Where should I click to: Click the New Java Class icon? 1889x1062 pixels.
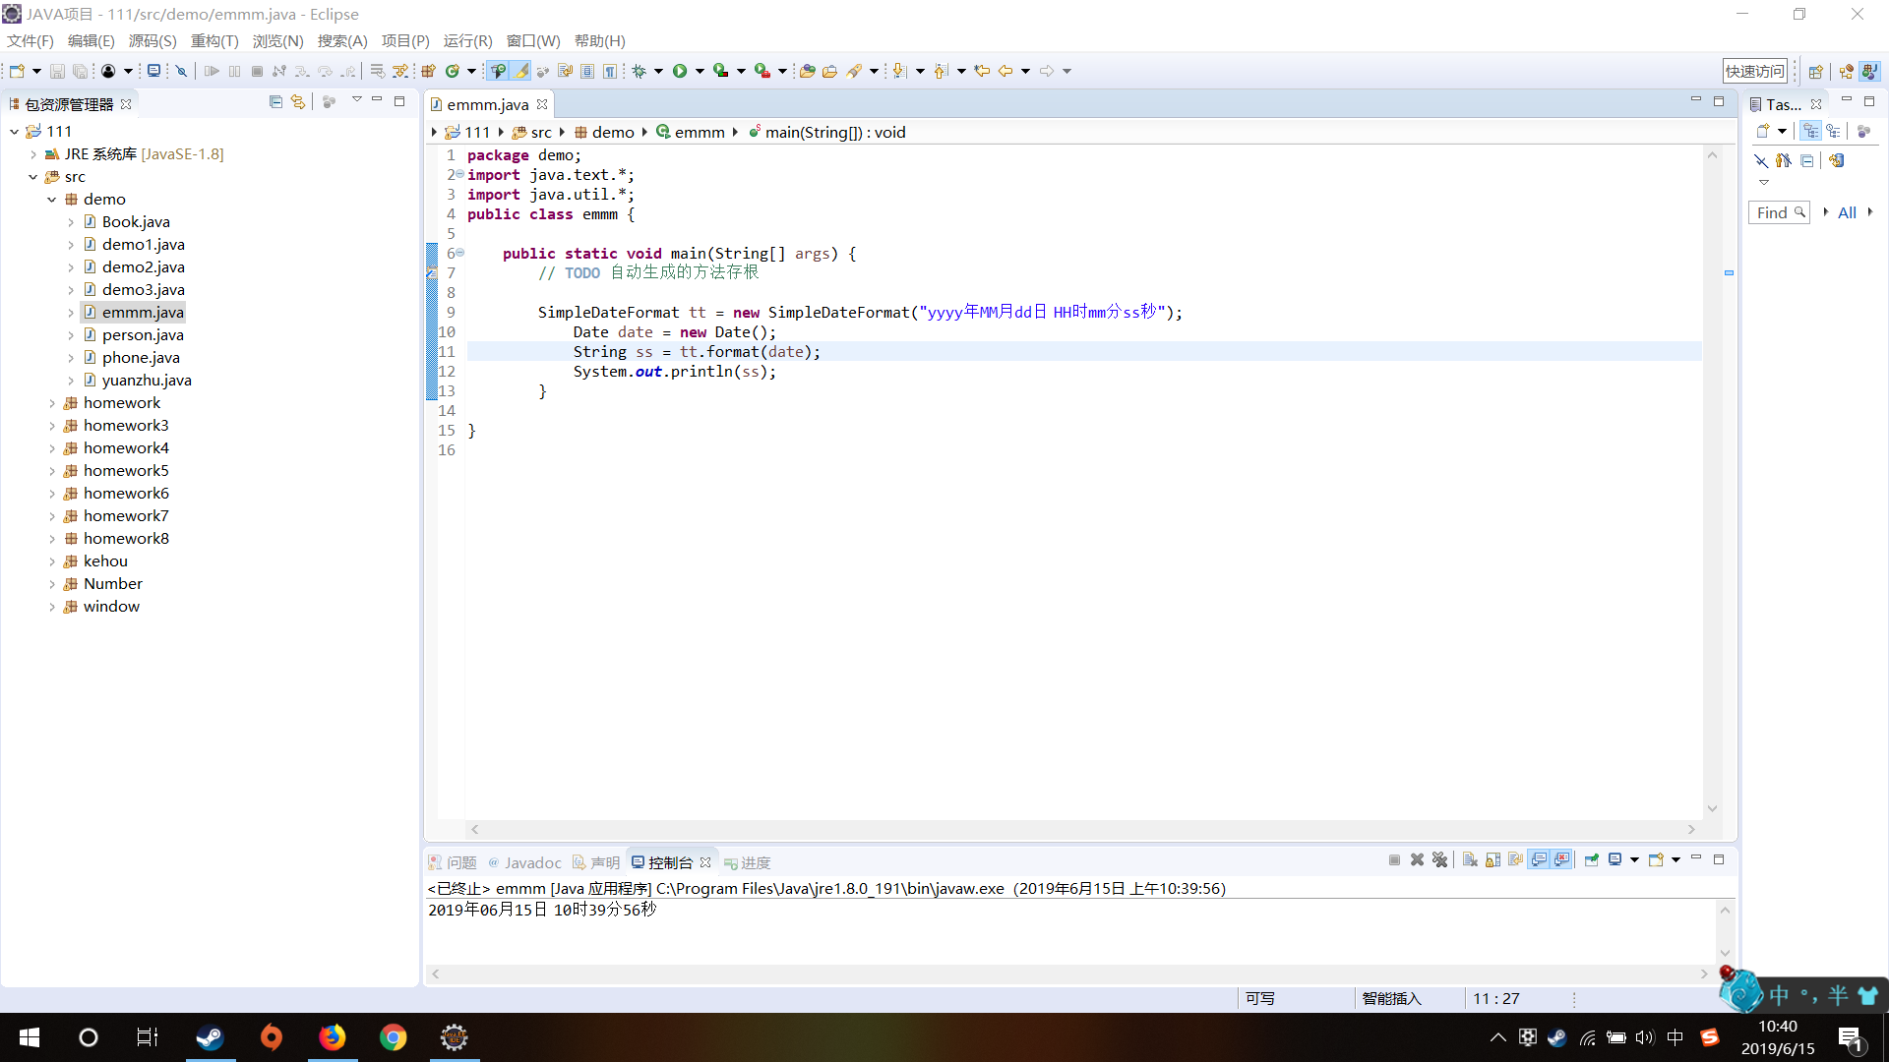[453, 71]
